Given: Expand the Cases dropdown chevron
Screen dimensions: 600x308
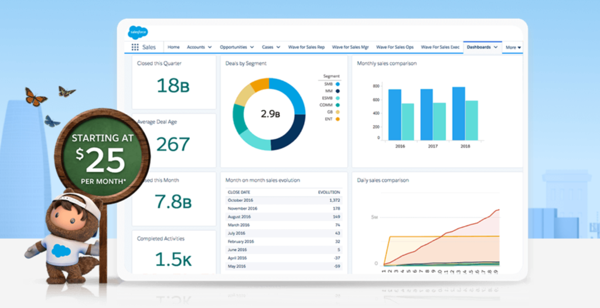Looking at the screenshot, I should 278,47.
